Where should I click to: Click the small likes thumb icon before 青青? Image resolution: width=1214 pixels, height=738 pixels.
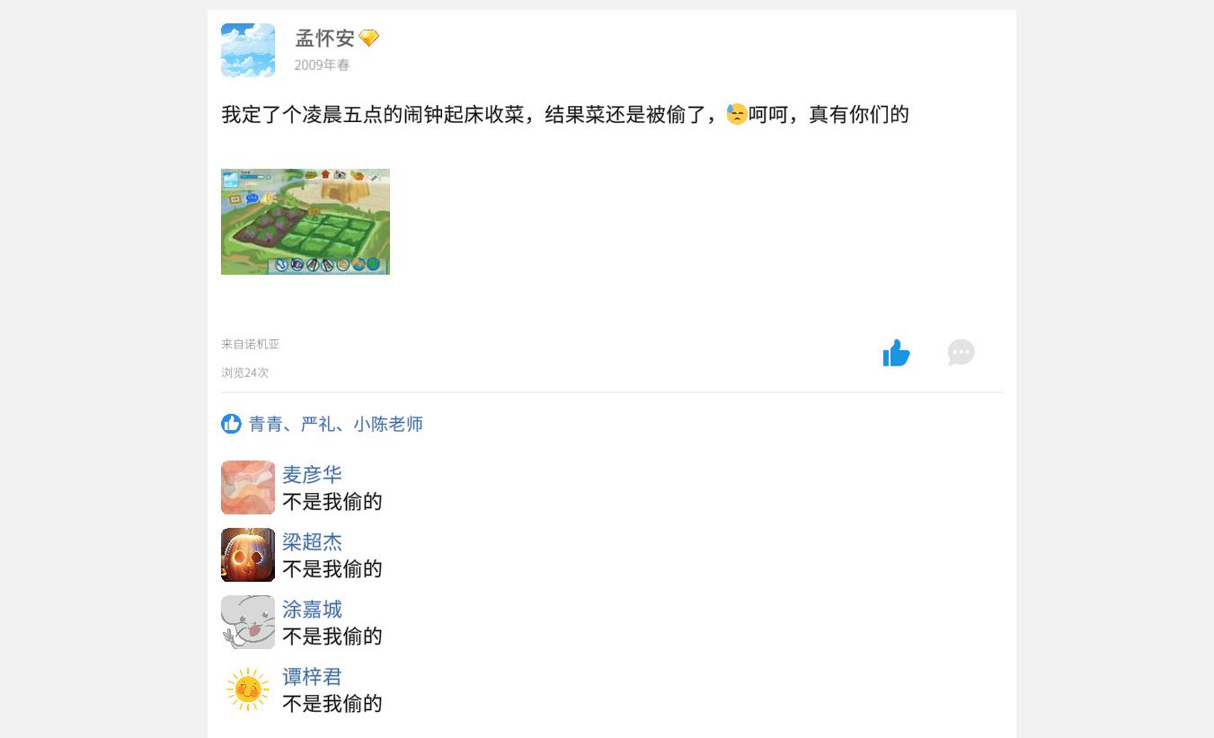[231, 424]
